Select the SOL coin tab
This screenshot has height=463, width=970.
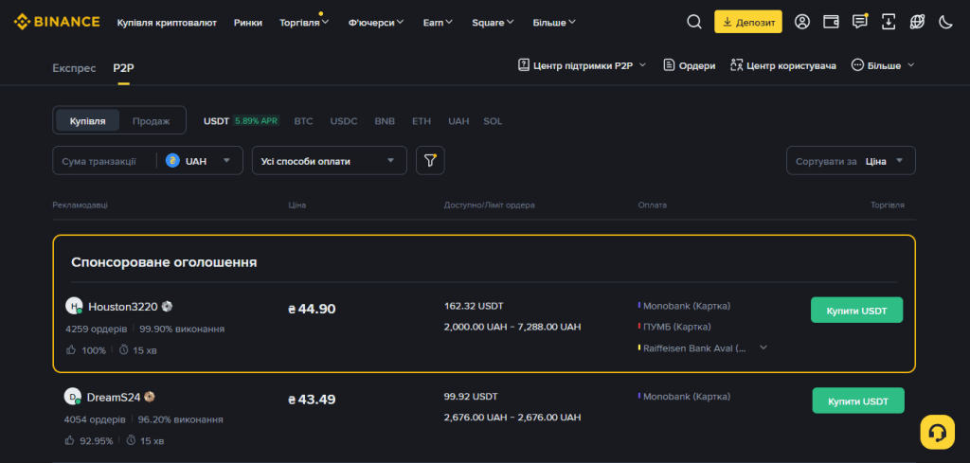point(493,121)
